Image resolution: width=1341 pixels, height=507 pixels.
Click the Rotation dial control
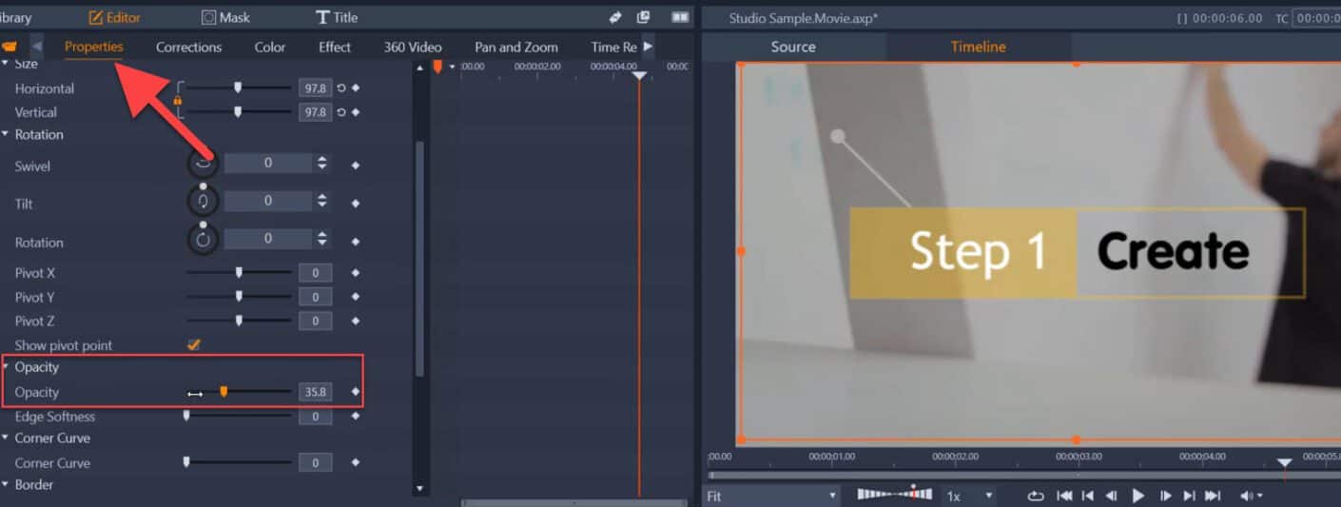pyautogui.click(x=203, y=240)
